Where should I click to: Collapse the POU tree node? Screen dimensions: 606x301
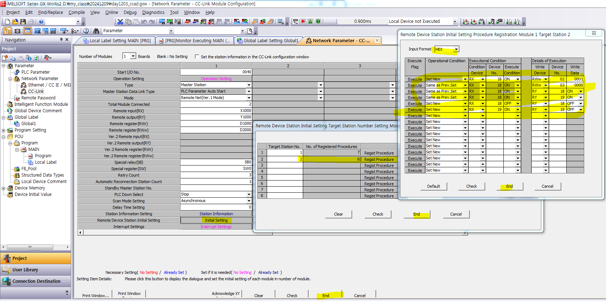pos(4,137)
